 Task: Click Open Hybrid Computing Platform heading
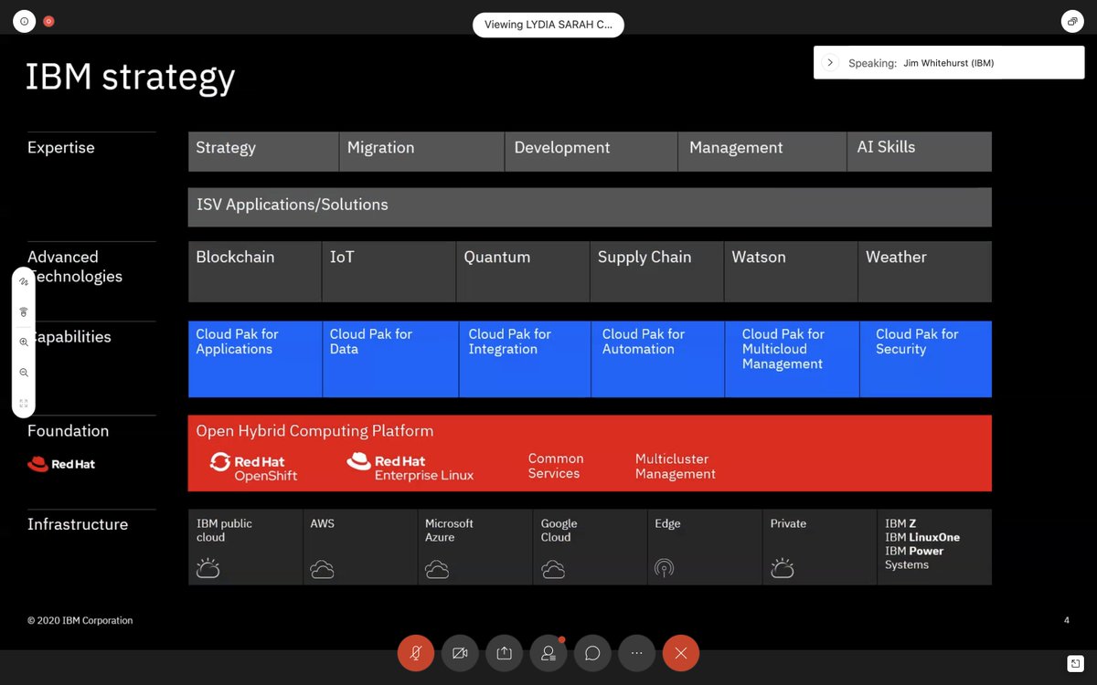314,431
